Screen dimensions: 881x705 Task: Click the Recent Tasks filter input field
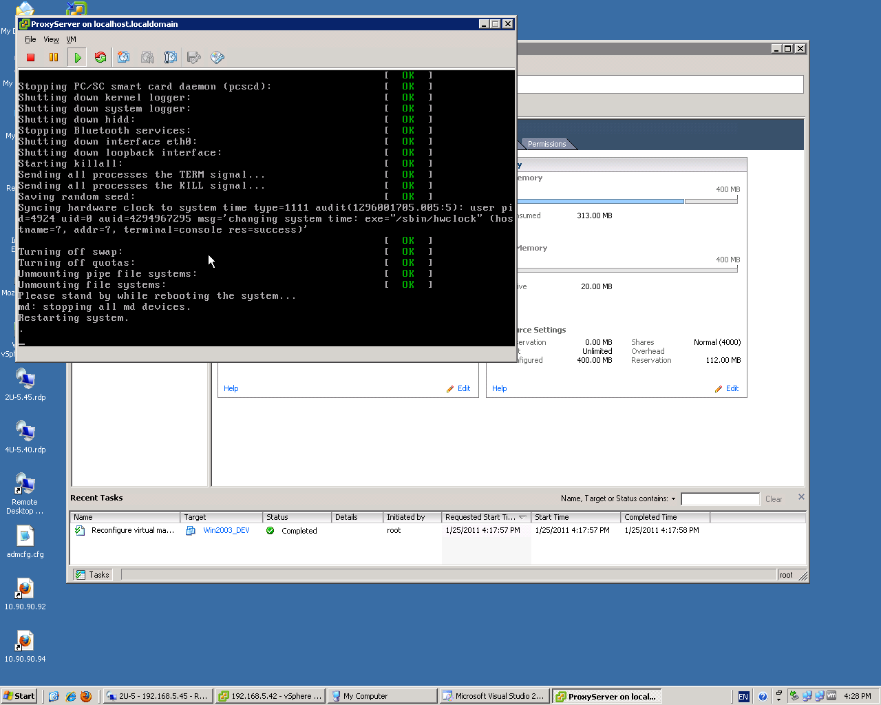(x=720, y=499)
